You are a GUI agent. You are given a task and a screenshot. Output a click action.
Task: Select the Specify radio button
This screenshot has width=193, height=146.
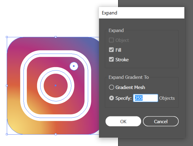click(111, 98)
